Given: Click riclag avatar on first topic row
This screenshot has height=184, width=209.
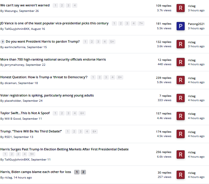Looking at the screenshot, I should click(x=181, y=8).
